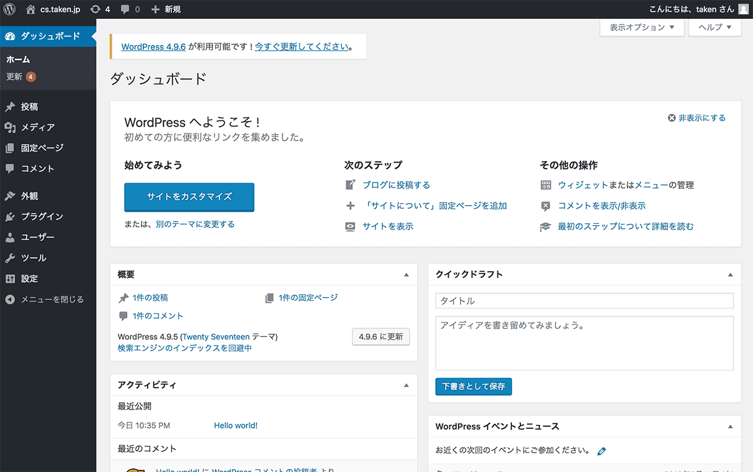Image resolution: width=753 pixels, height=472 pixels.
Task: Collapse the 概要 panel with its arrow
Action: click(x=407, y=275)
